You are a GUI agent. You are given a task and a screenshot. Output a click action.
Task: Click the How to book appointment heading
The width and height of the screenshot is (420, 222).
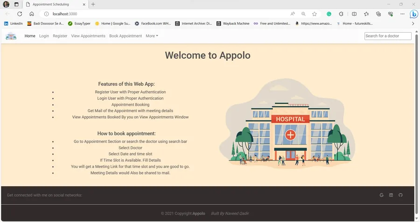point(126,134)
